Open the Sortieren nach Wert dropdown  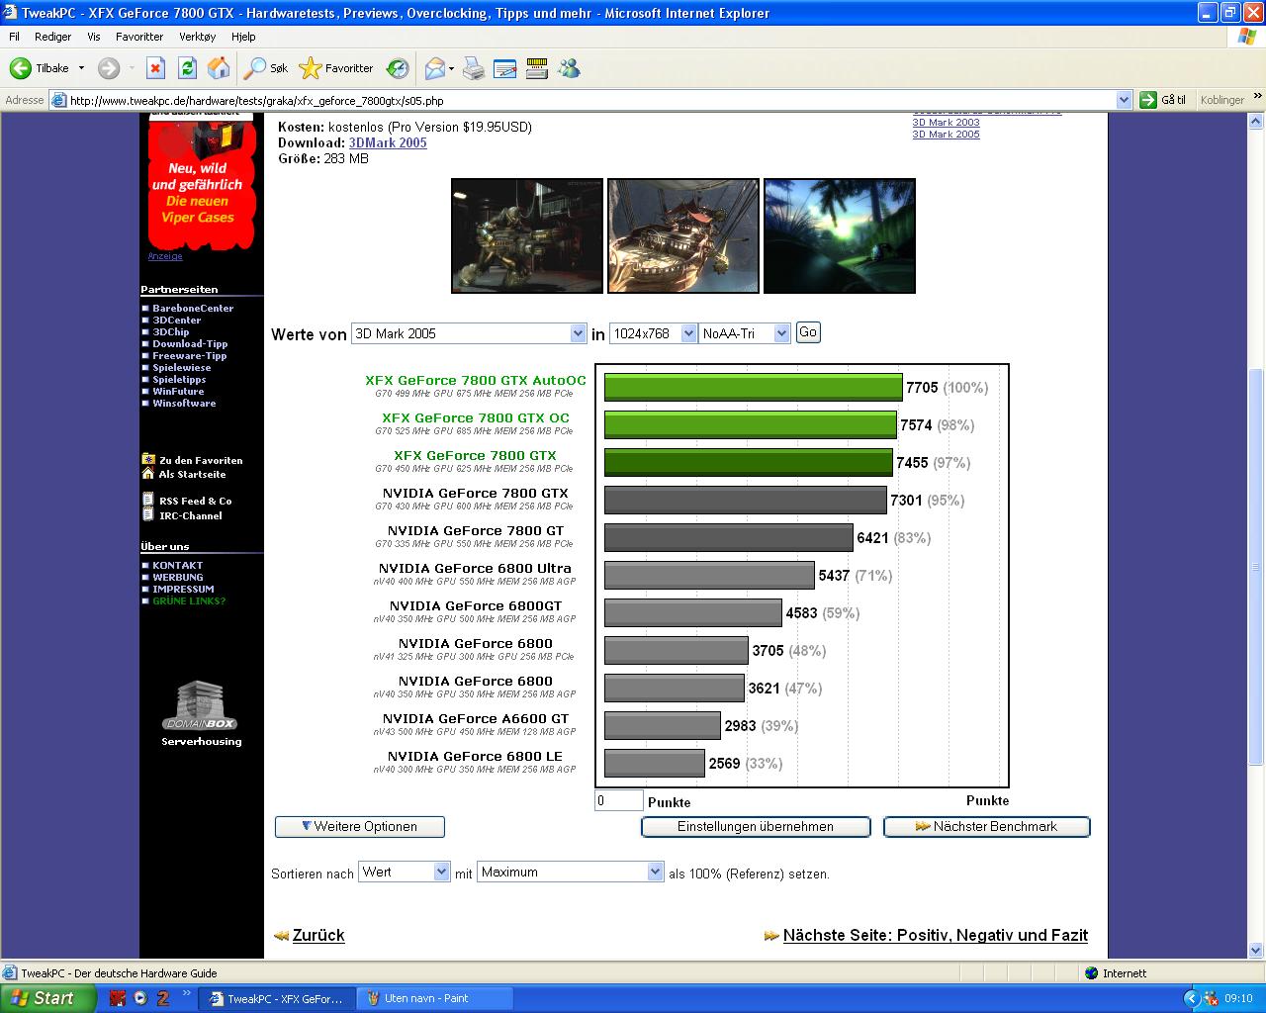[405, 872]
